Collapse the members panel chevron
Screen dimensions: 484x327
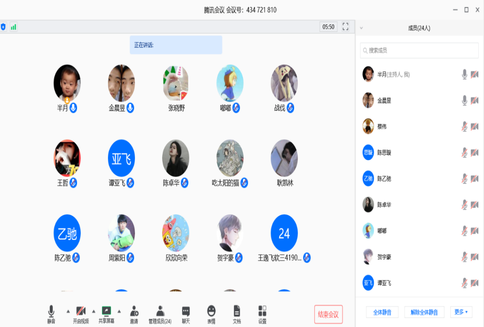[361, 28]
